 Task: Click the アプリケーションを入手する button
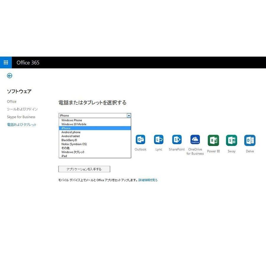[84, 169]
